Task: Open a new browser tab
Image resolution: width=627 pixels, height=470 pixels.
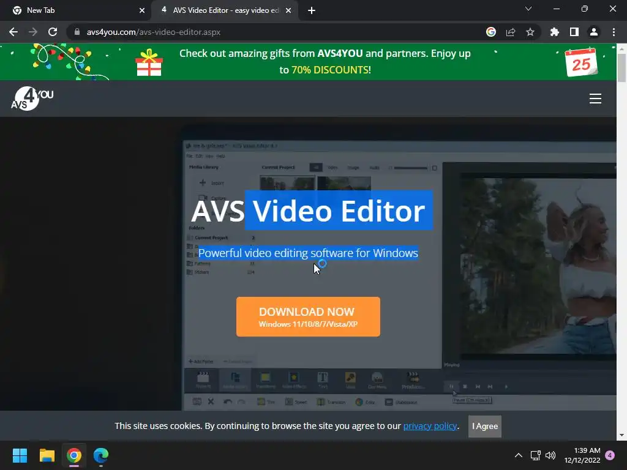Action: (312, 10)
